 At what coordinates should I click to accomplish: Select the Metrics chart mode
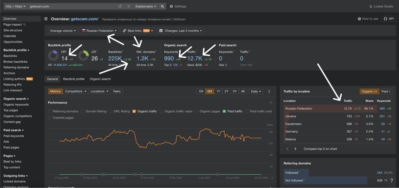pyautogui.click(x=55, y=91)
